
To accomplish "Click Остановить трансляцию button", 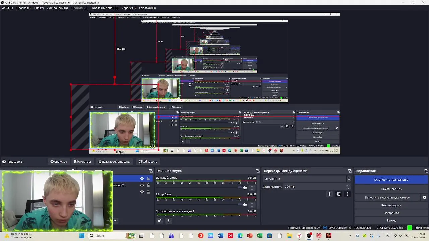I will (391, 180).
